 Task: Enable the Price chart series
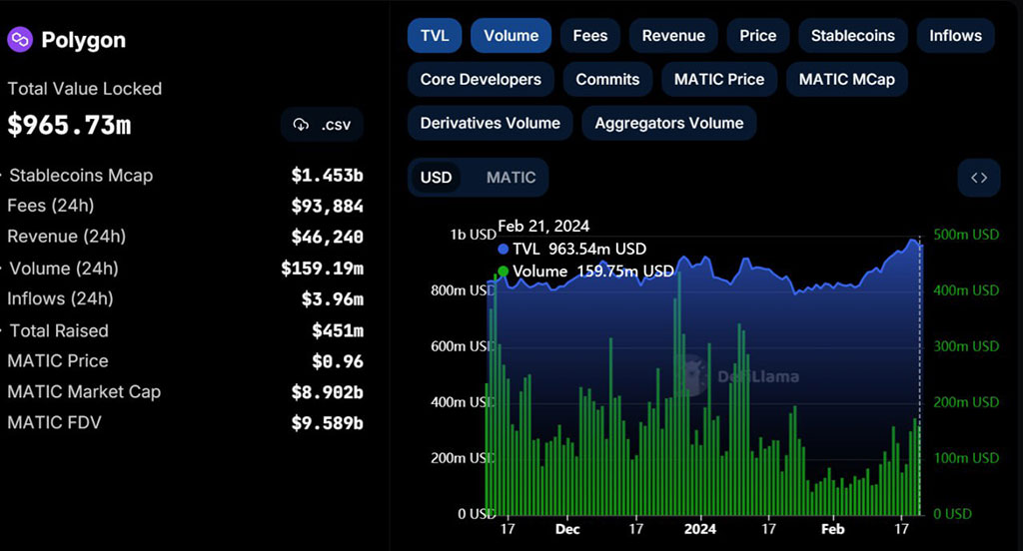point(758,35)
